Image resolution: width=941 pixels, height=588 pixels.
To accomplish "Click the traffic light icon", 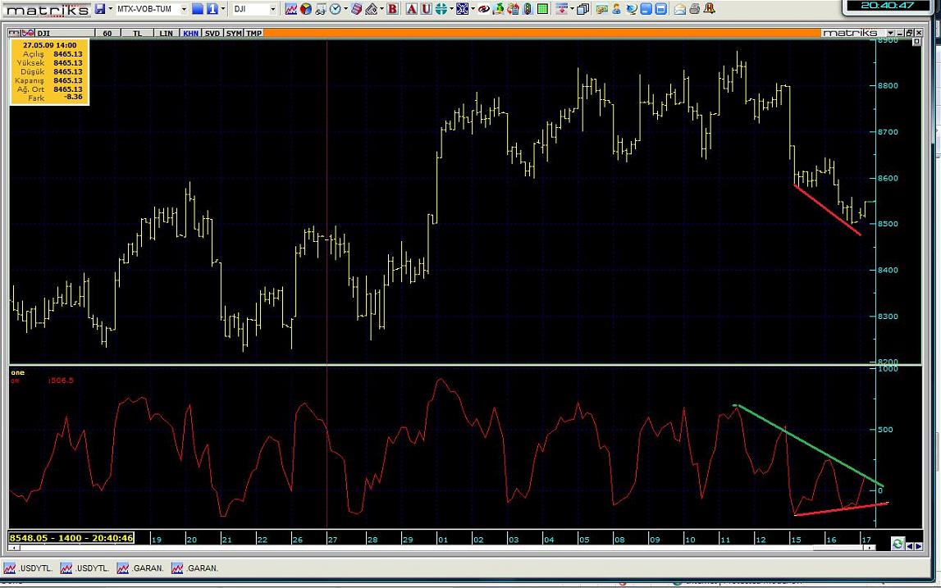I will click(x=527, y=9).
